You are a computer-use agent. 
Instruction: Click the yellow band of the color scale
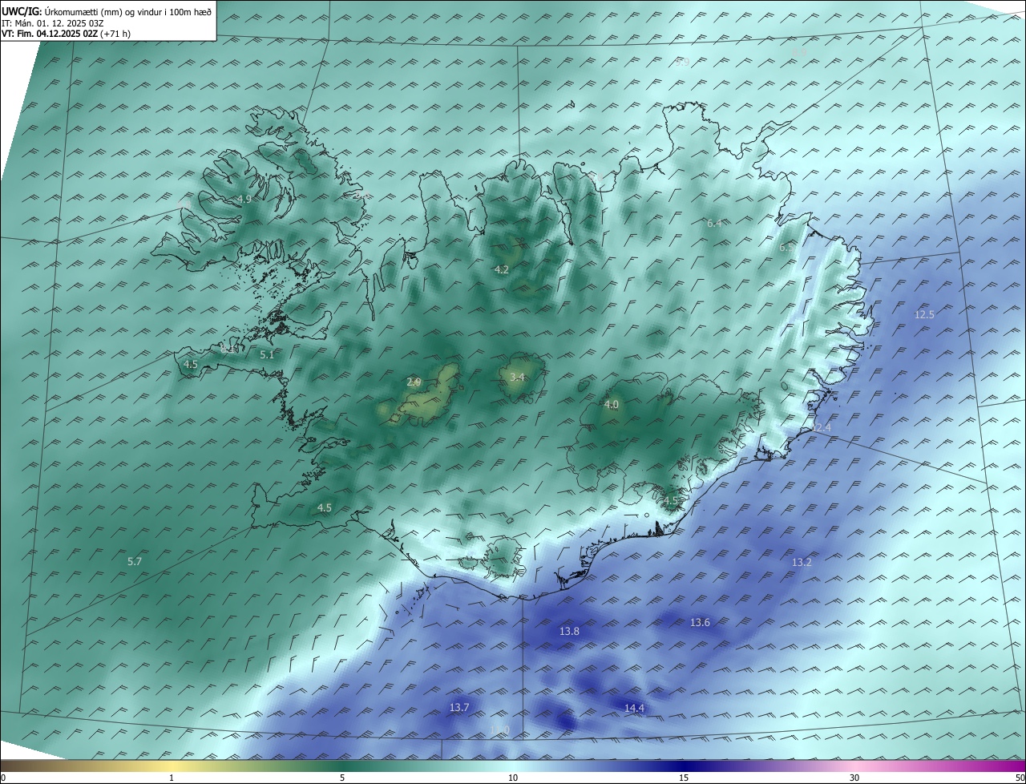[x=172, y=766]
